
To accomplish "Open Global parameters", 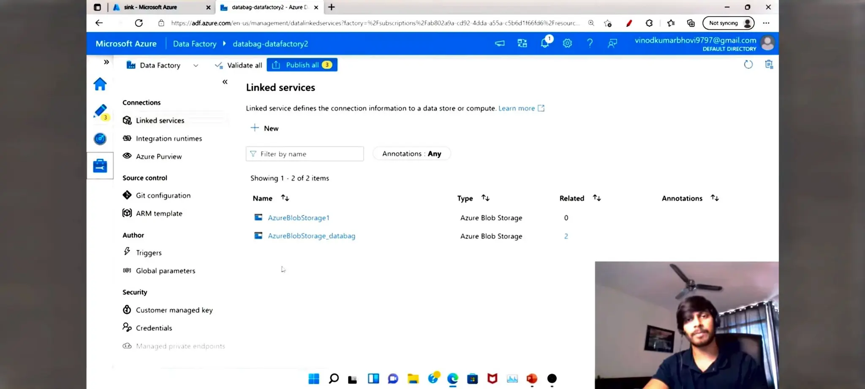I will (165, 271).
